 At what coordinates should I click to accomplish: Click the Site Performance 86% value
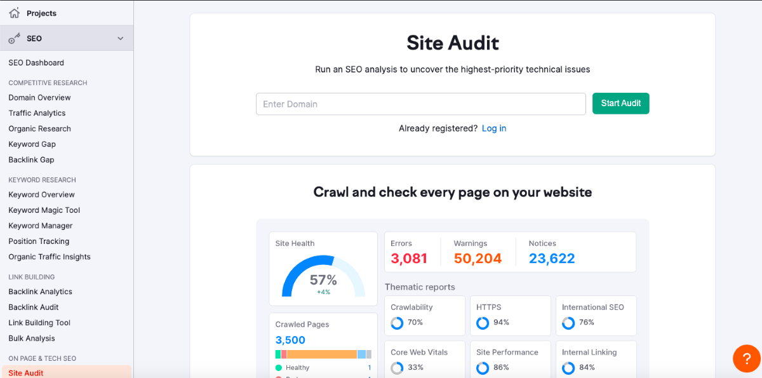[x=501, y=368]
